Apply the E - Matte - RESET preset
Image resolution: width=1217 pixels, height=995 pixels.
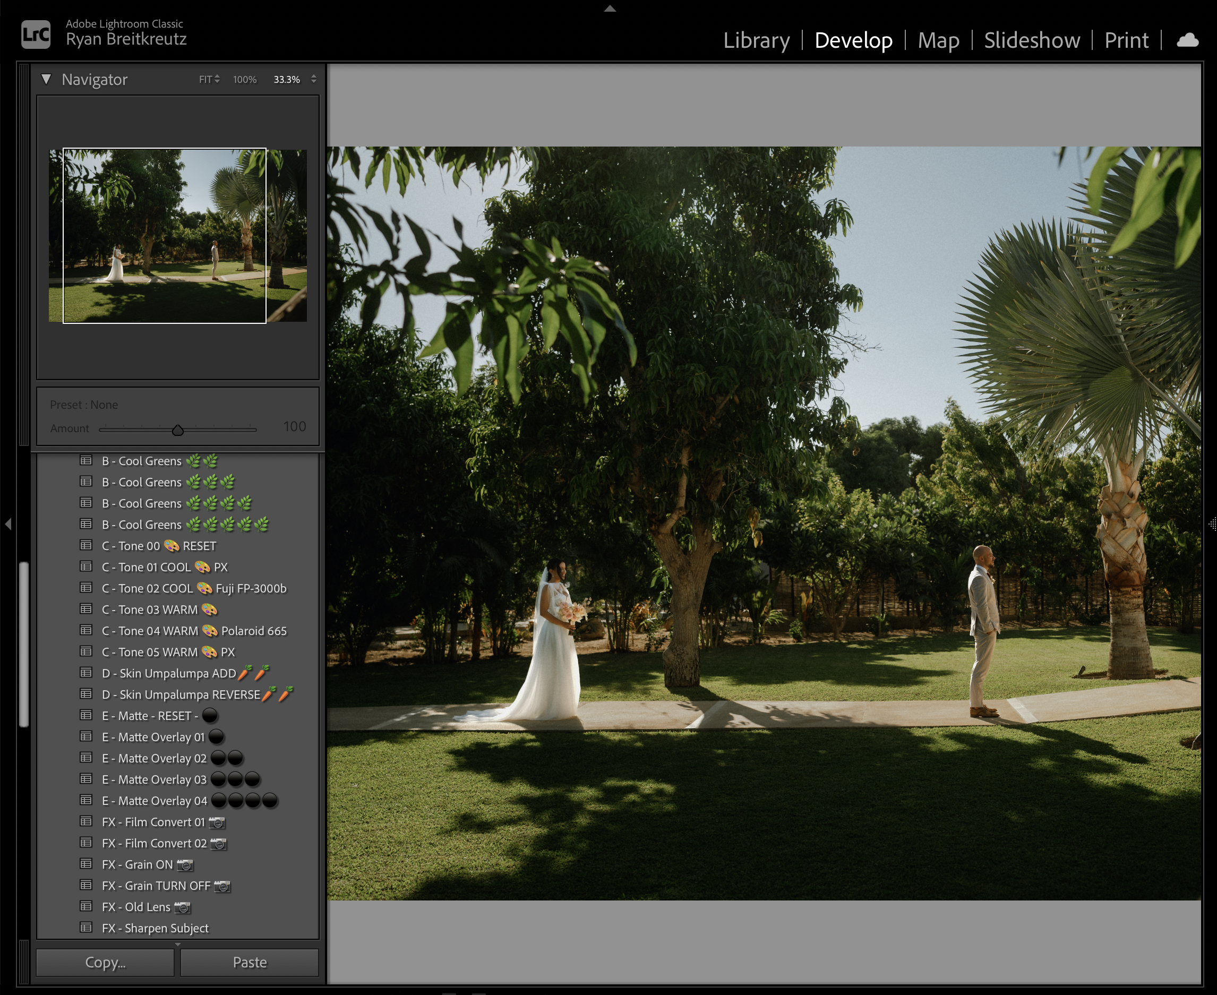149,716
